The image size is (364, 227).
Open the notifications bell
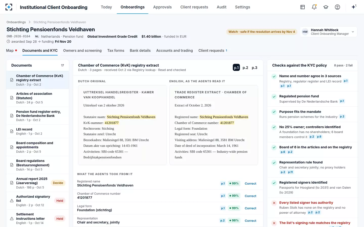click(x=314, y=7)
